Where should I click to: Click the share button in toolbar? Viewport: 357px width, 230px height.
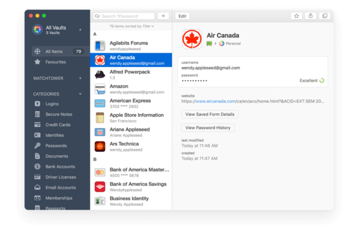(311, 16)
